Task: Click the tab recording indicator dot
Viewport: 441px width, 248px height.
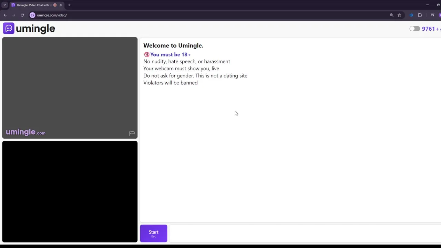Action: pos(55,5)
